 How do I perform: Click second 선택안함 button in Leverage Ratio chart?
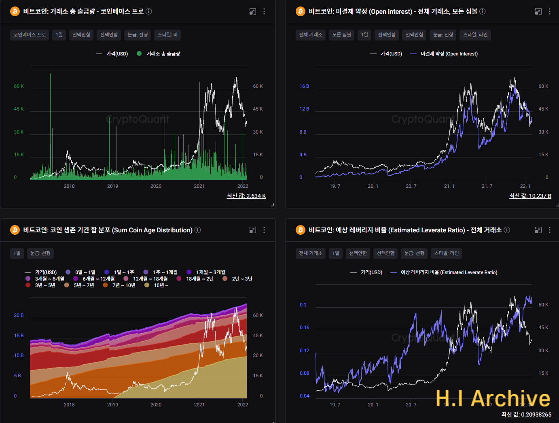tap(386, 253)
